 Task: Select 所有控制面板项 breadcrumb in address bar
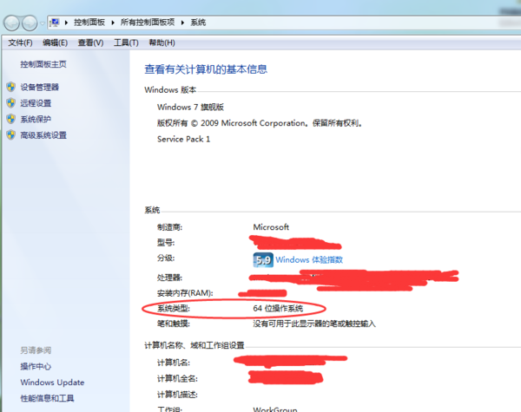click(x=148, y=23)
